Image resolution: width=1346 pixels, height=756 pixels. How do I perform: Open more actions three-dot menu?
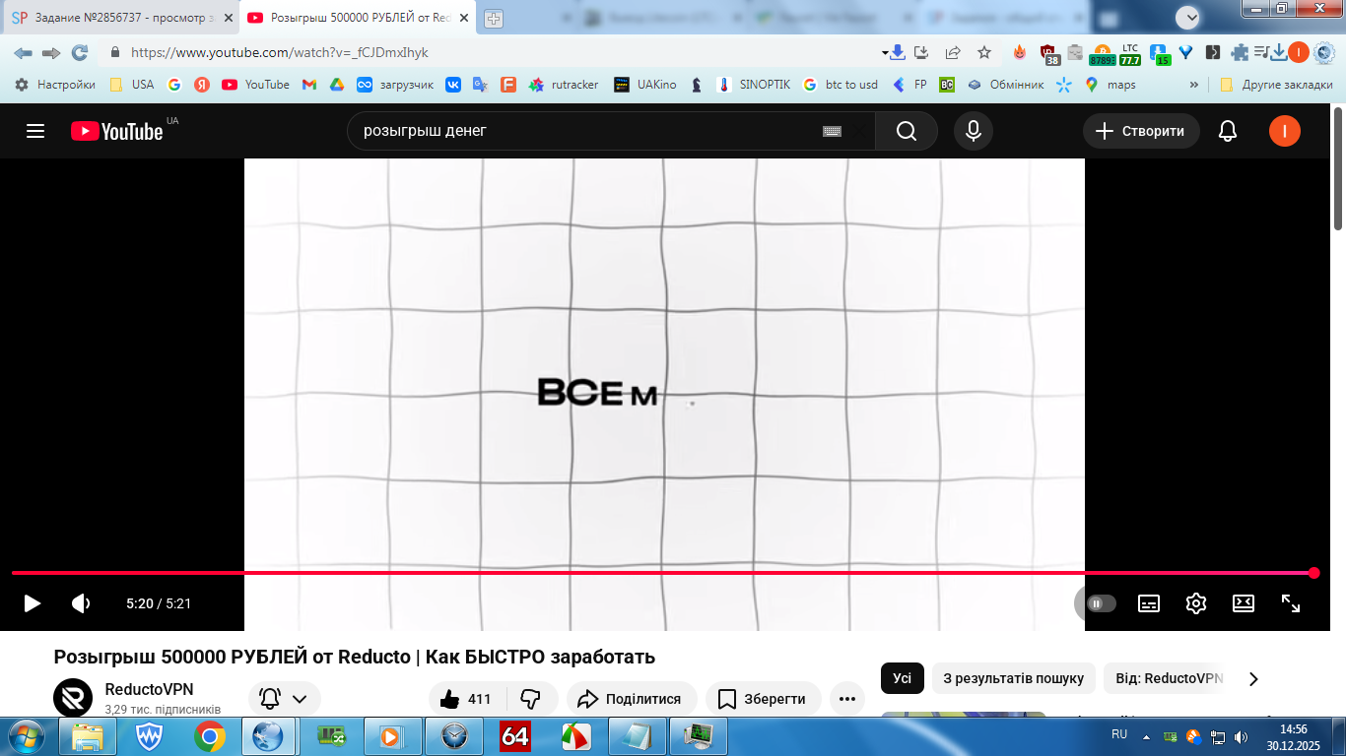[847, 699]
